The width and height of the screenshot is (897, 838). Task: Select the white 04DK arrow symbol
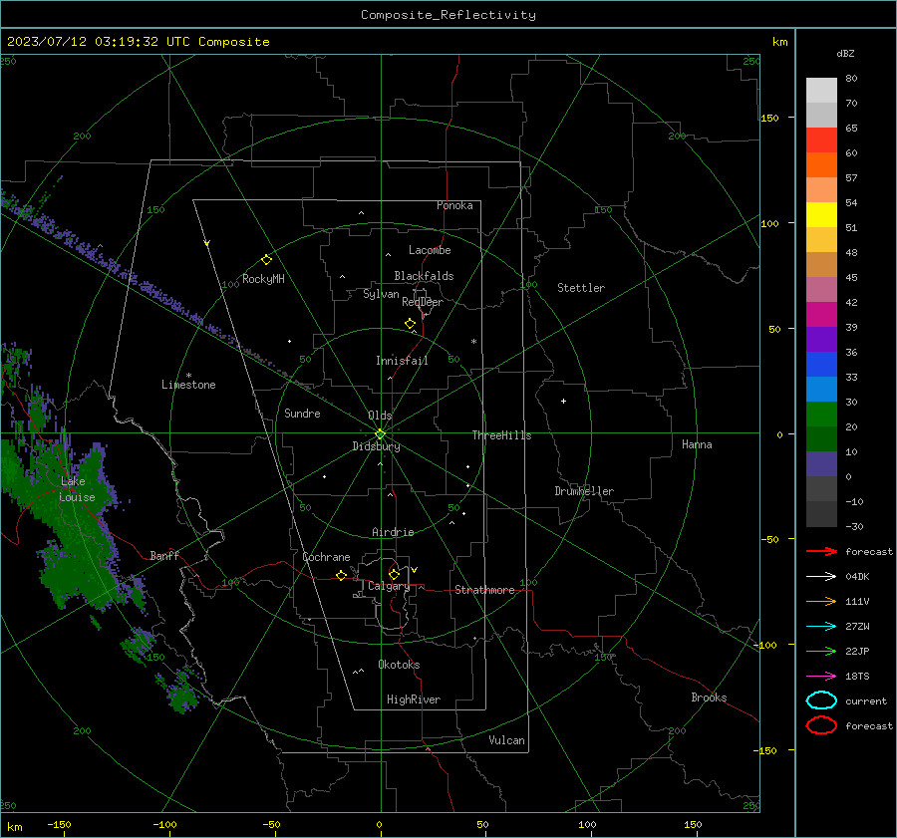821,576
